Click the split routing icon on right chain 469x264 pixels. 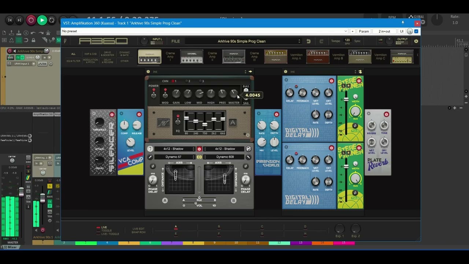(x=360, y=71)
